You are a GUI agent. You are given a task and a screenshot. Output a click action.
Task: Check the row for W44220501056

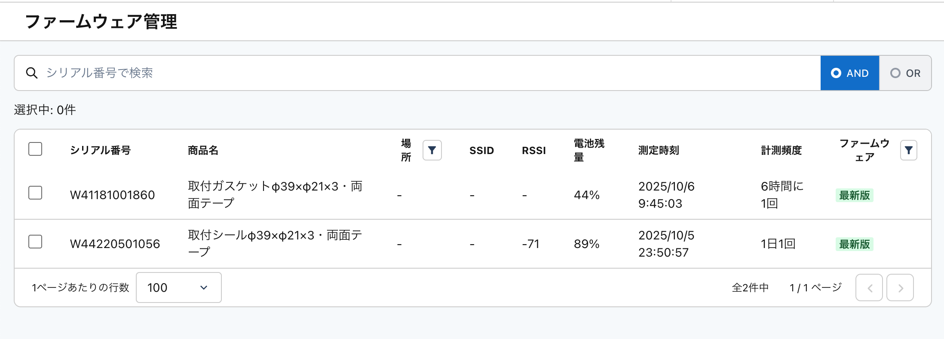[x=35, y=242]
